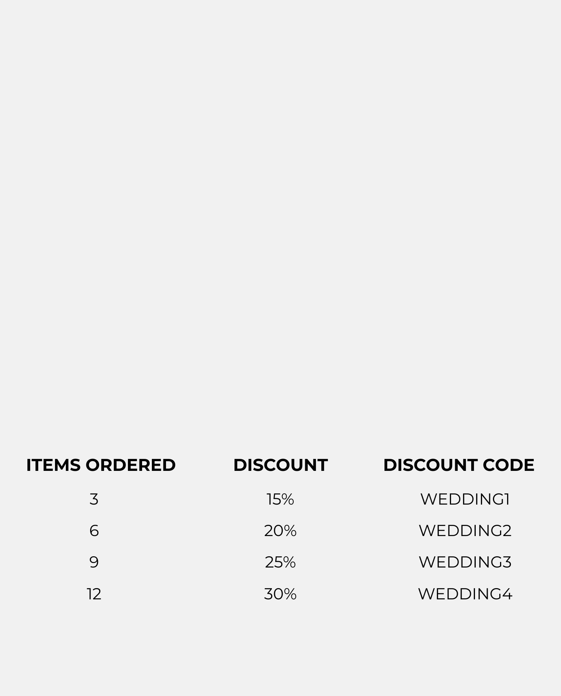The image size is (561, 696).
Task: Select the 12 items ordered value
Action: [x=94, y=594]
